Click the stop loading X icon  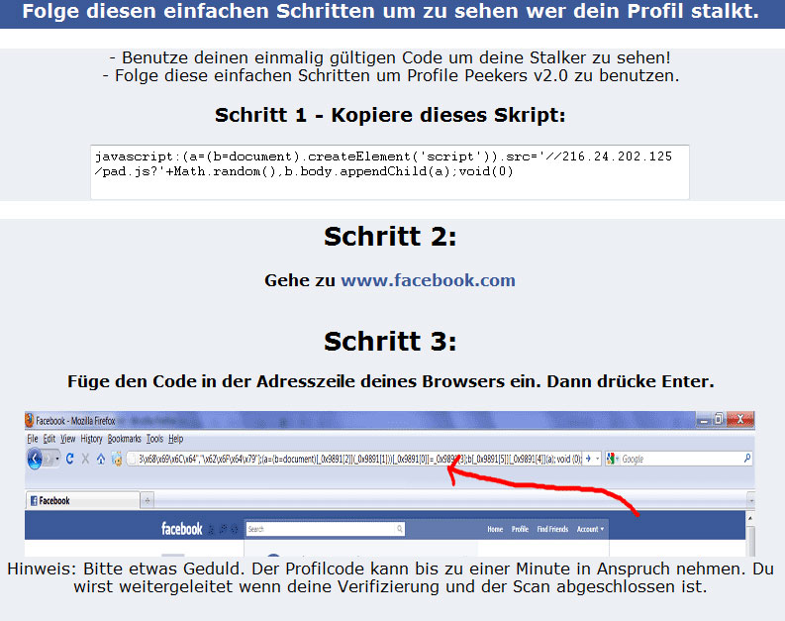(85, 459)
